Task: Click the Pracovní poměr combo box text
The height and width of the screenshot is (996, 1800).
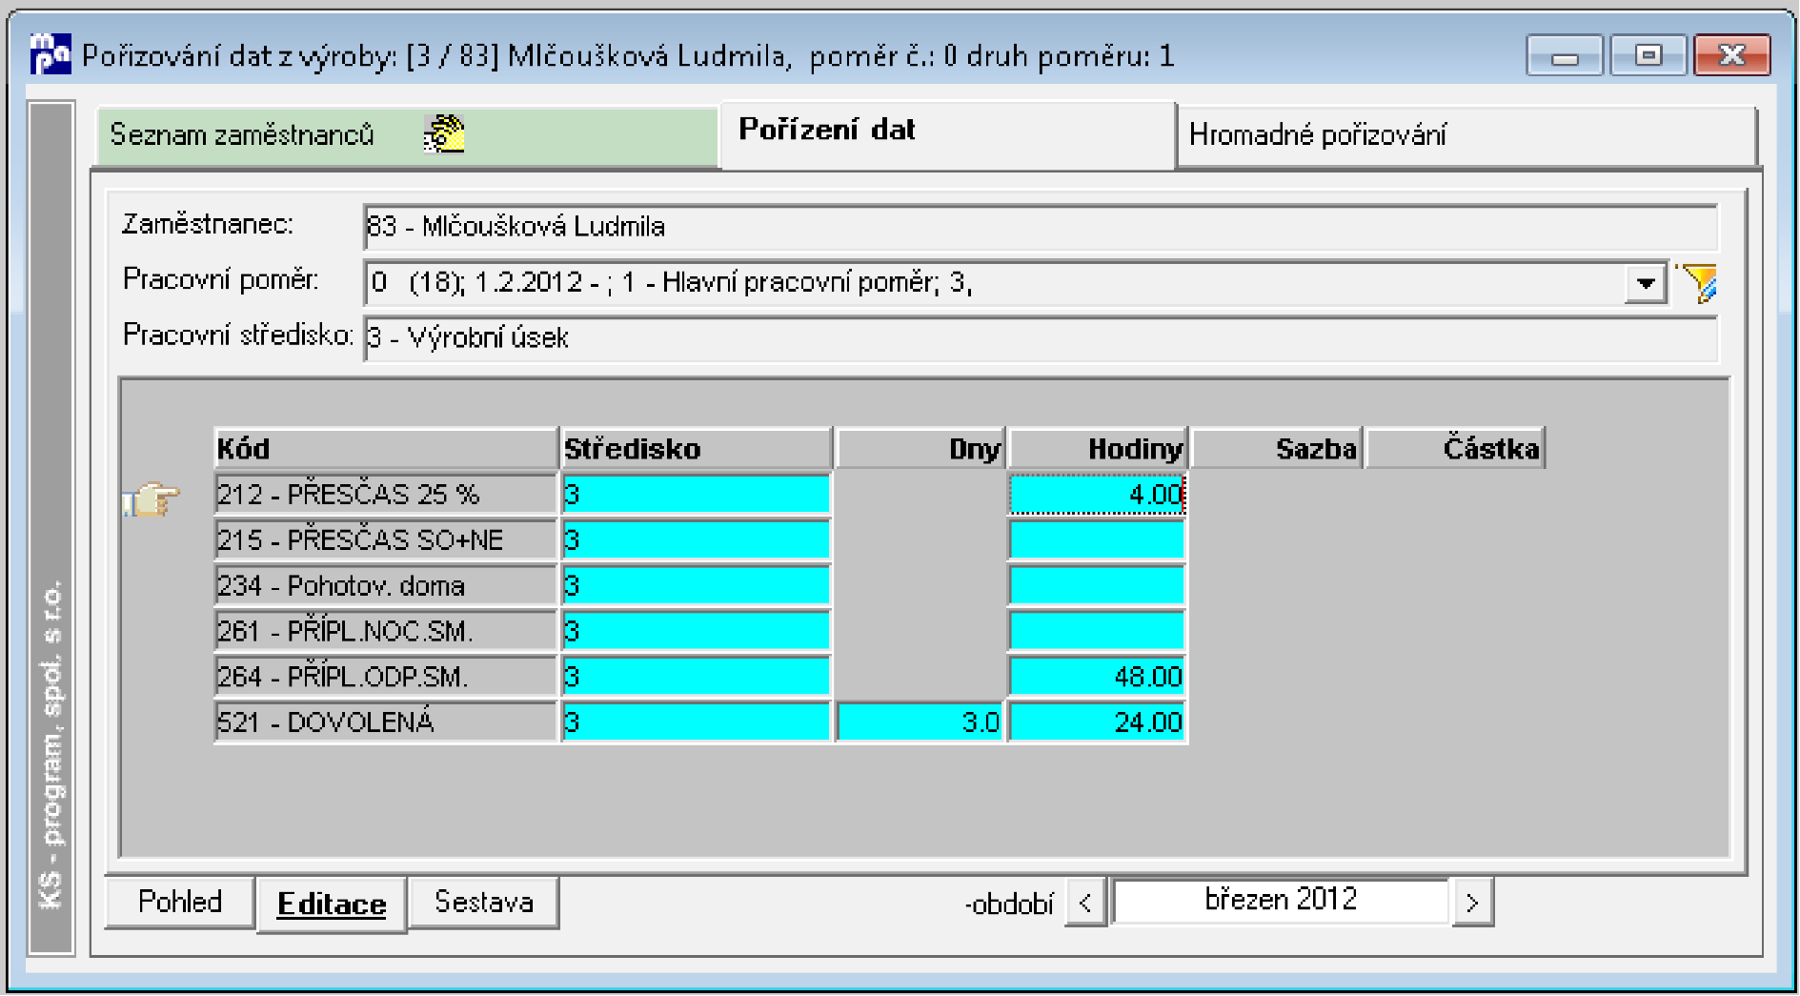Action: pyautogui.click(x=995, y=283)
